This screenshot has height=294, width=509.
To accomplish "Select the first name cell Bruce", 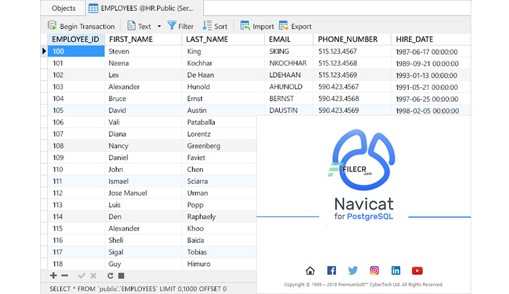I will (x=143, y=98).
